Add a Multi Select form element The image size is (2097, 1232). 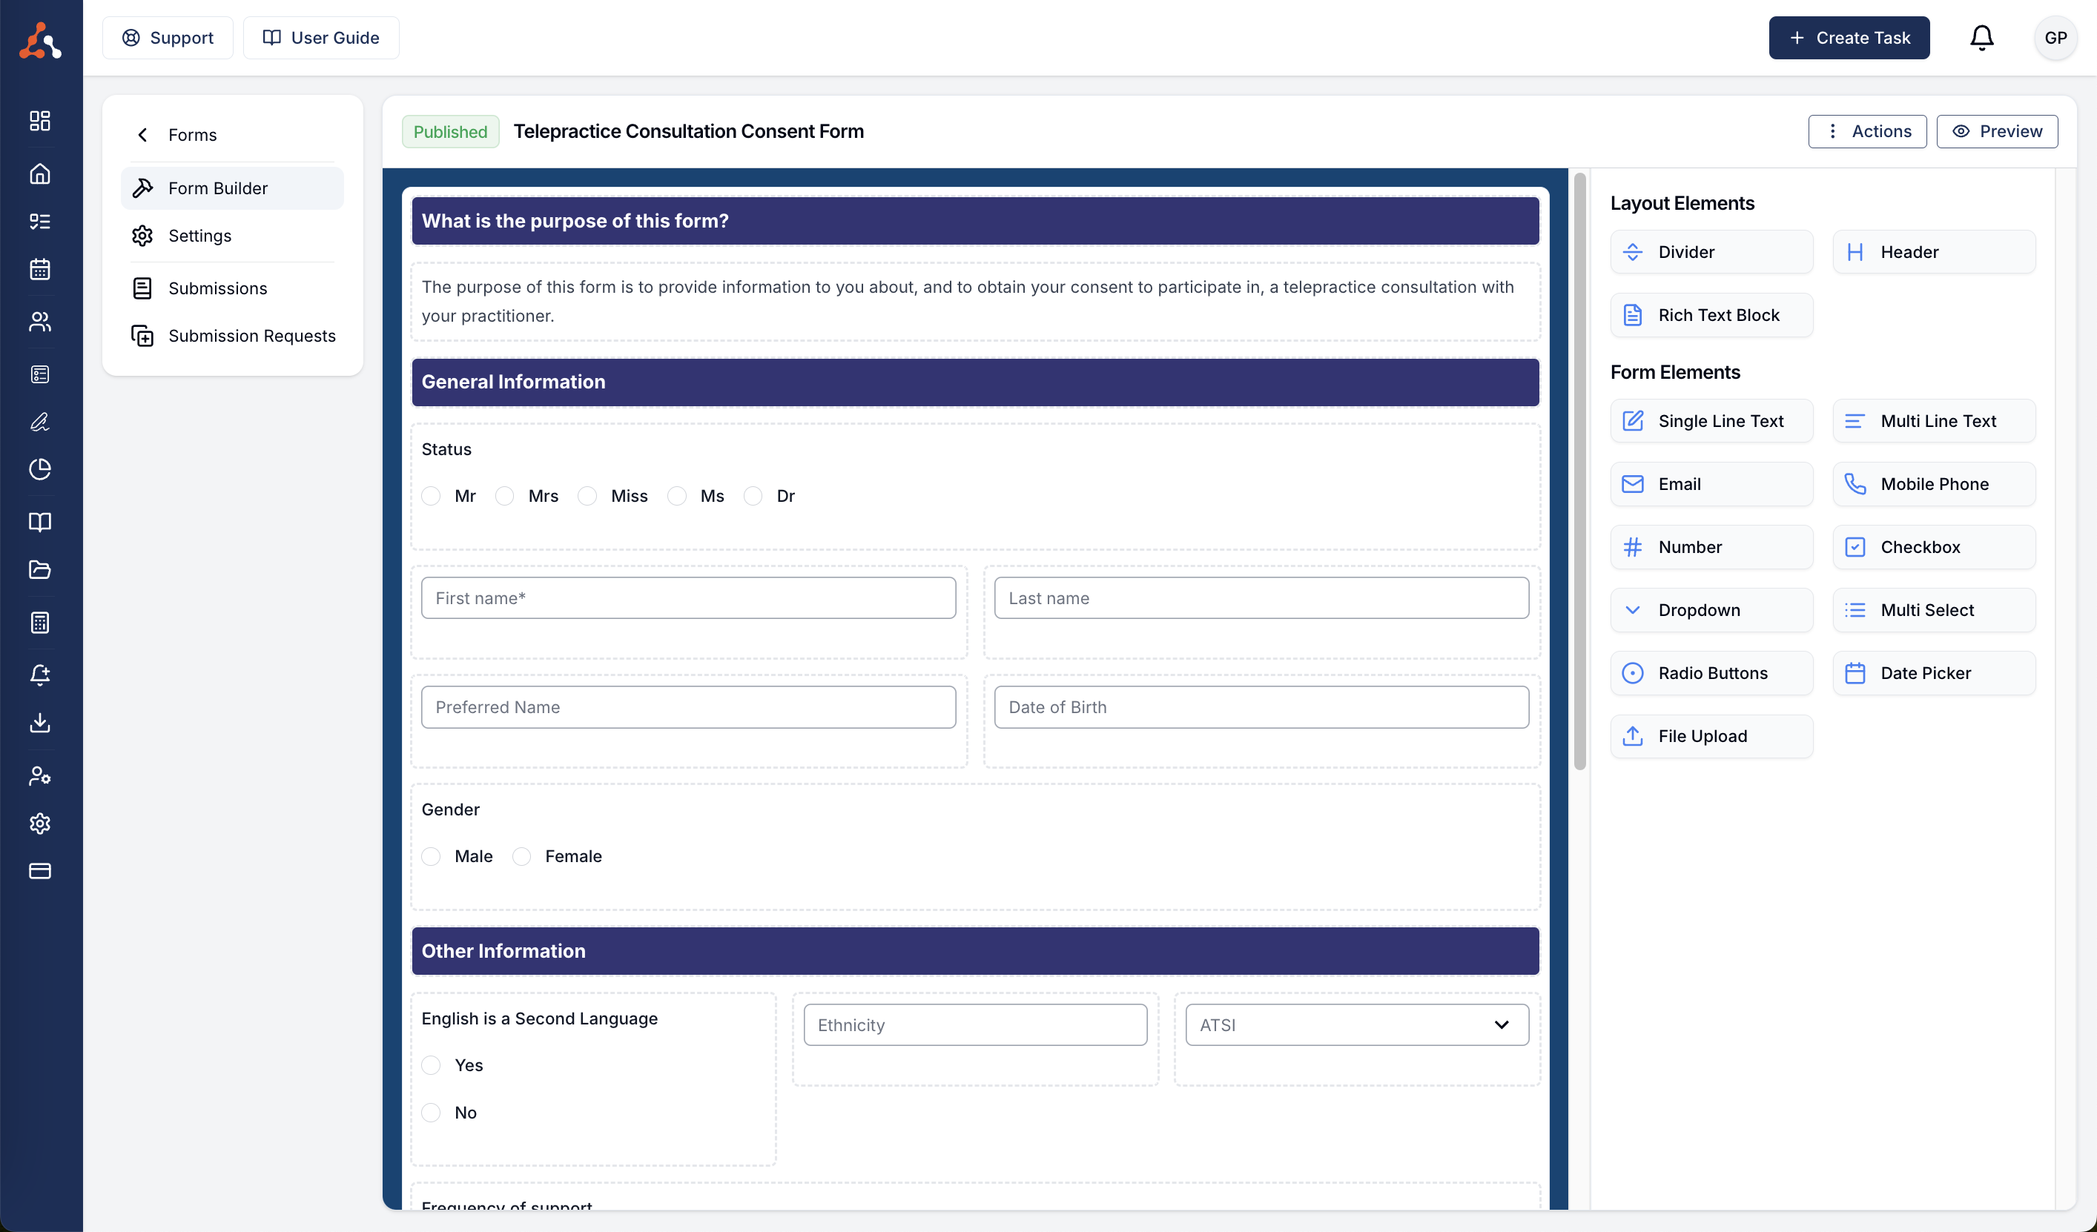point(1934,610)
